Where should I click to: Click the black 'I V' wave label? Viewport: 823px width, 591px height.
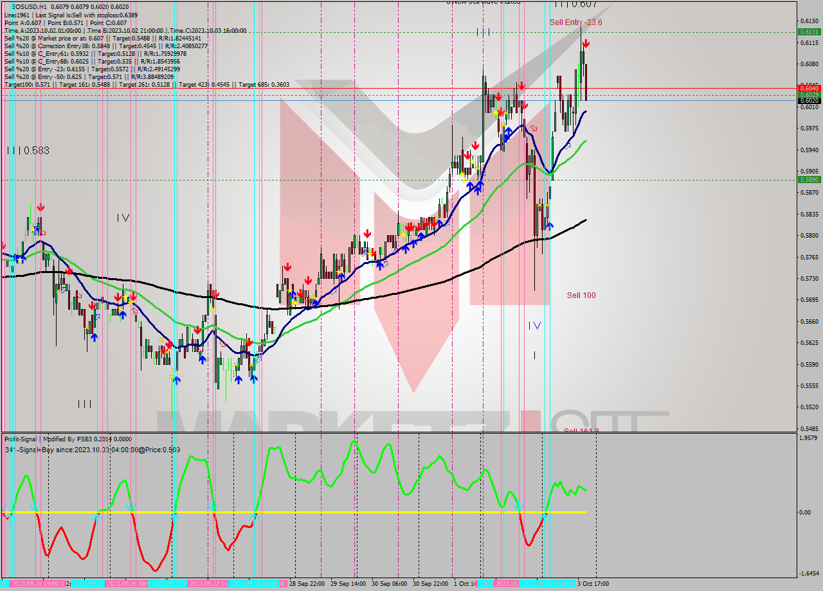click(x=123, y=218)
